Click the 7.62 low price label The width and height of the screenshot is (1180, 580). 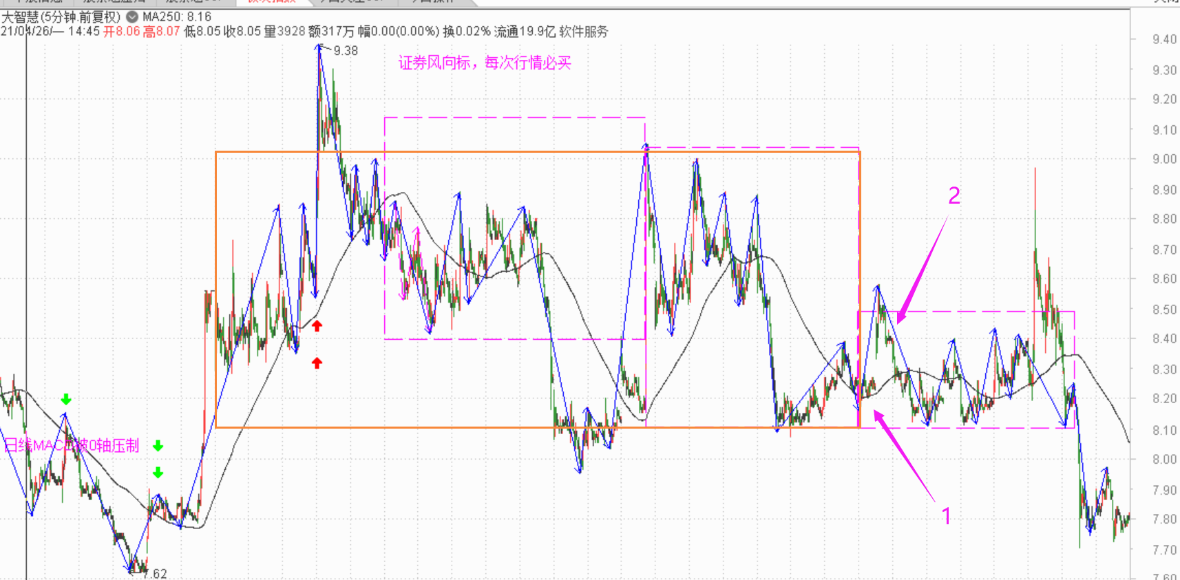[157, 573]
